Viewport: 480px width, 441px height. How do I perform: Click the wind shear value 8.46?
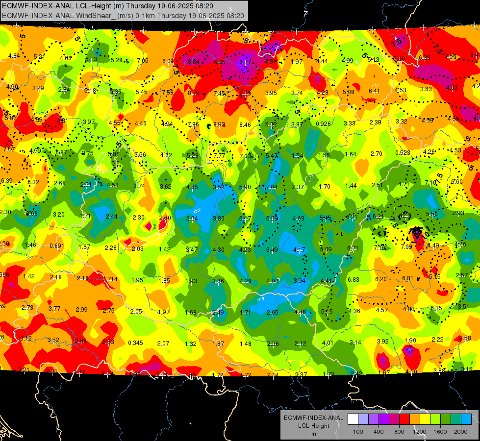(245, 124)
